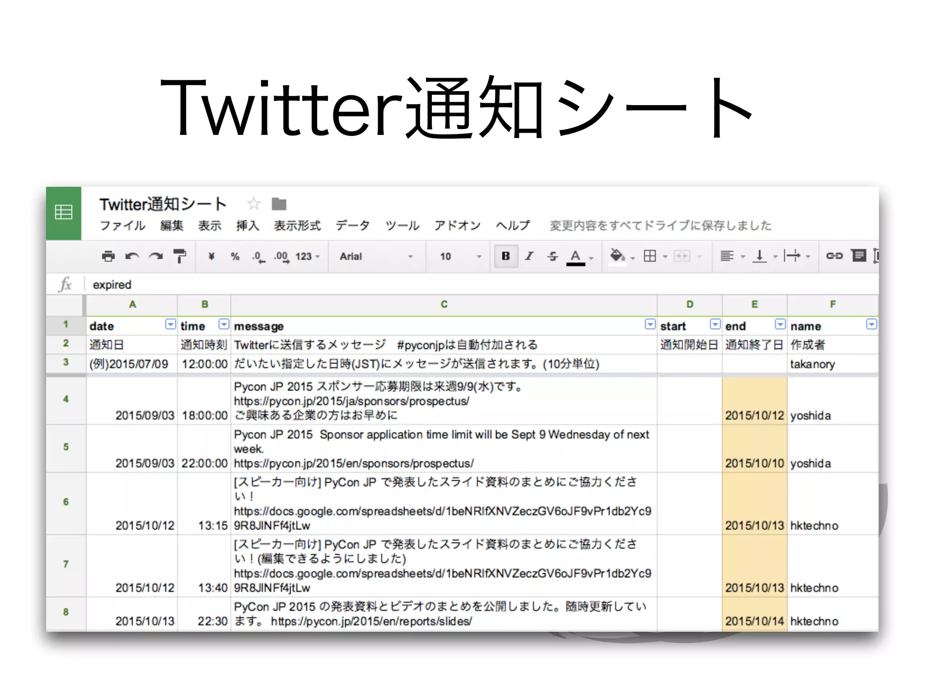925x693 pixels.
Task: Open the start column filter dropdown
Action: [715, 324]
